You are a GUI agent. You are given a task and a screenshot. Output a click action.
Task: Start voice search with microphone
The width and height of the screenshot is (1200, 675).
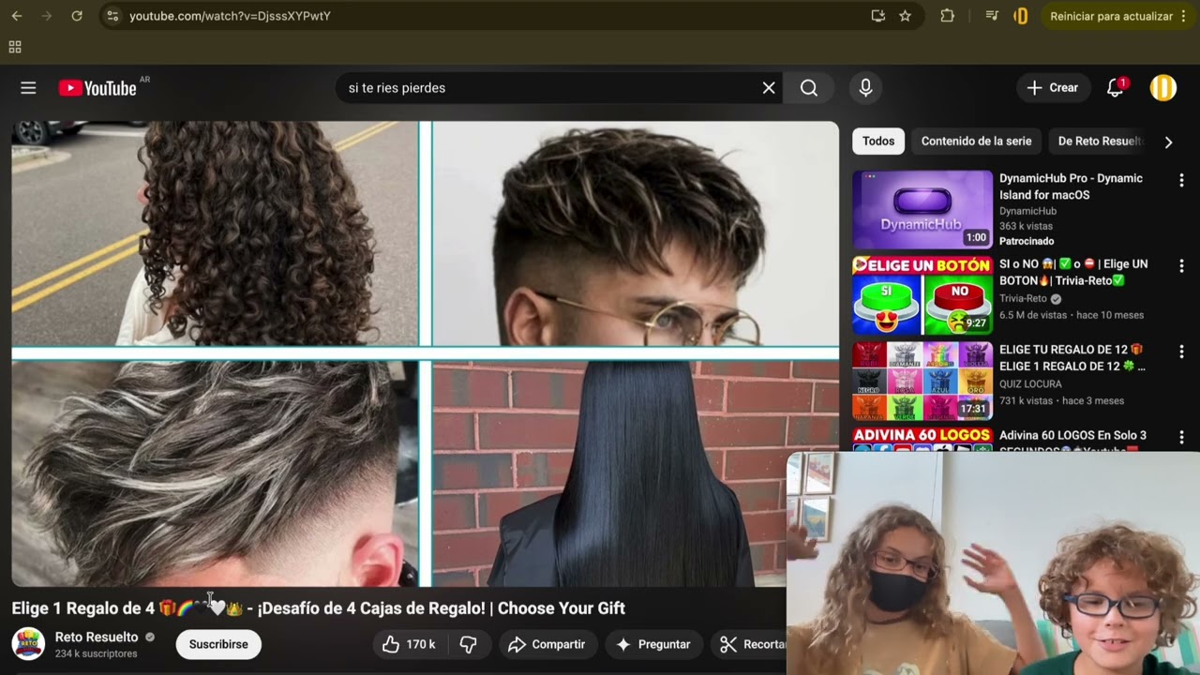point(865,87)
